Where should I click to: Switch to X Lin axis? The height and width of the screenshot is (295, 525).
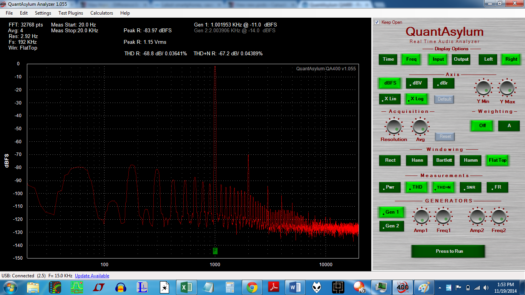pos(390,99)
